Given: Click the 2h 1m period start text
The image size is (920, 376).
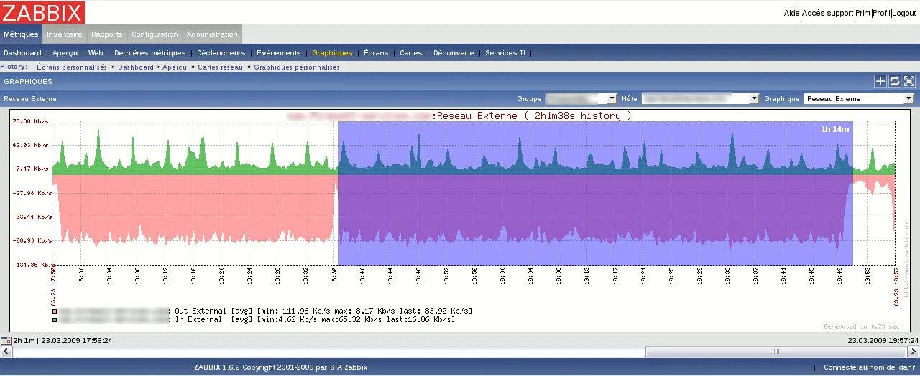Looking at the screenshot, I should [x=23, y=340].
